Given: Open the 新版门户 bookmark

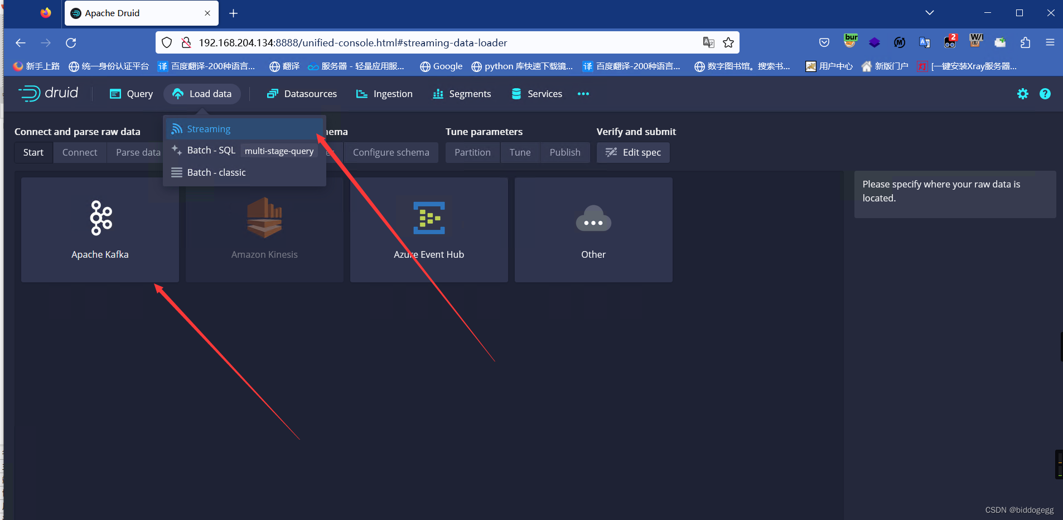Looking at the screenshot, I should pyautogui.click(x=885, y=66).
